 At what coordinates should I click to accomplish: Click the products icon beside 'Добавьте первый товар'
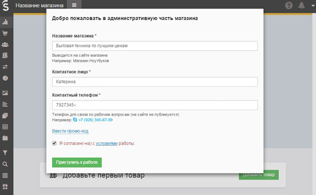(53, 175)
